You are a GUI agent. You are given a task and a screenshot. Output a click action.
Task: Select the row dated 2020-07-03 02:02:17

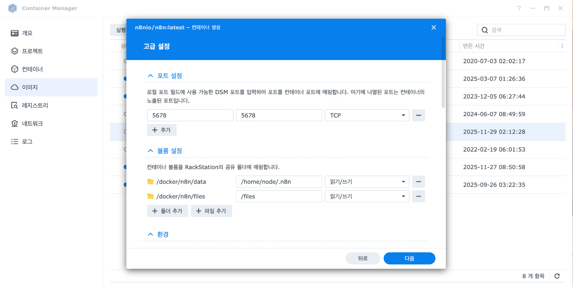338,61
